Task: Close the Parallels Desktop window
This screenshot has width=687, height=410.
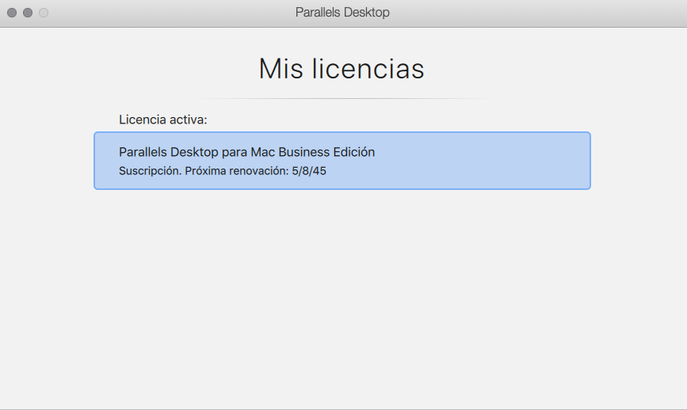Action: coord(12,13)
